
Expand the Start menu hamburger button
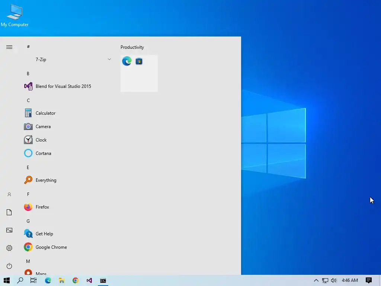9,47
